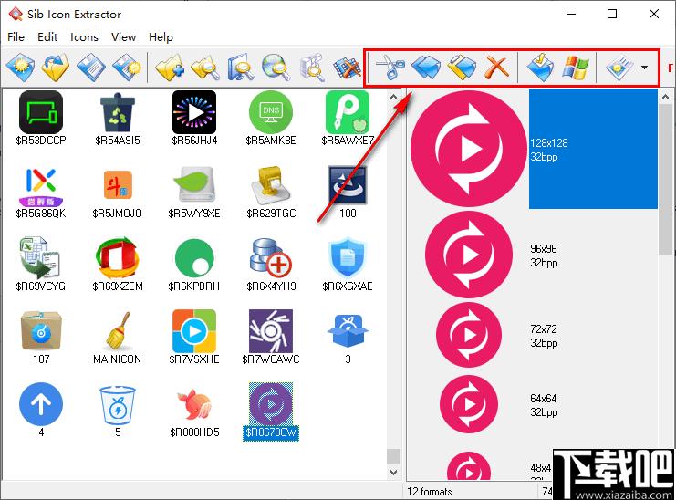
Task: Select the $R7VSXHE icon thumbnail
Action: tap(194, 338)
